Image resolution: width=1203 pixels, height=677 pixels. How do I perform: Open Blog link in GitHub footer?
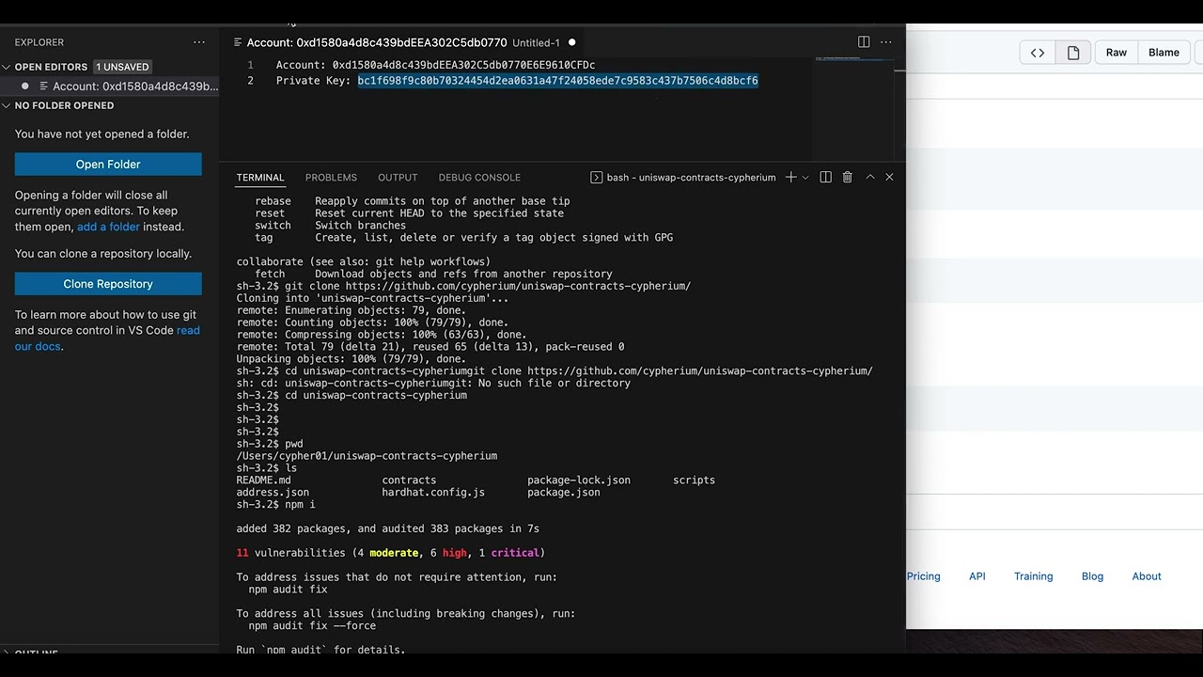coord(1092,576)
